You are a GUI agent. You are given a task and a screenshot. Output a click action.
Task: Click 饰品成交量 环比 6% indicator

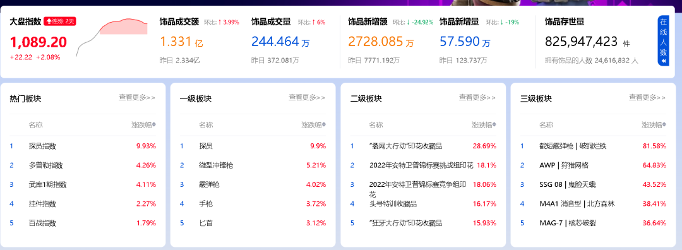pyautogui.click(x=311, y=22)
